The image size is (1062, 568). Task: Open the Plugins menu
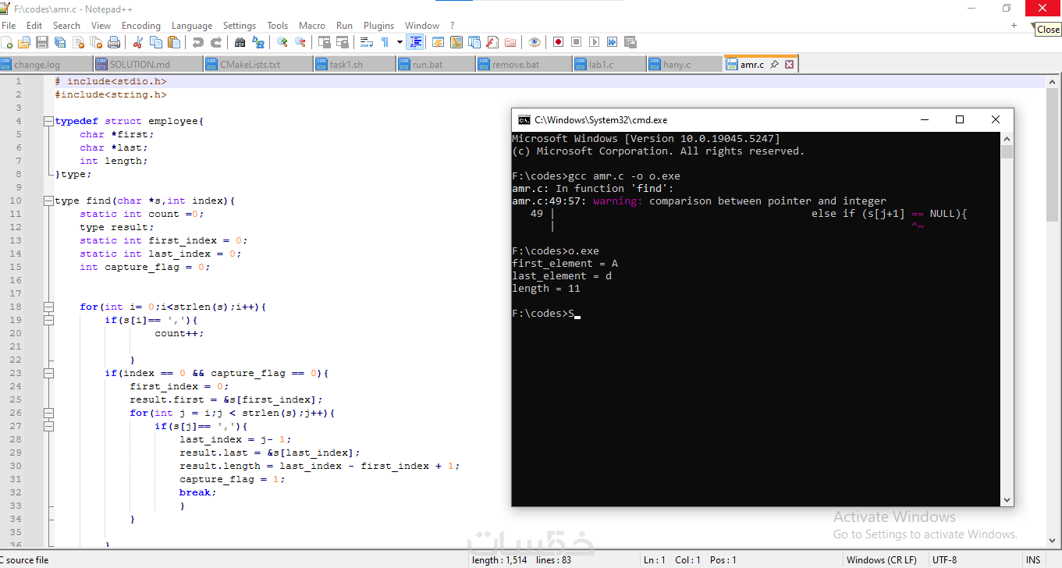[x=379, y=26]
